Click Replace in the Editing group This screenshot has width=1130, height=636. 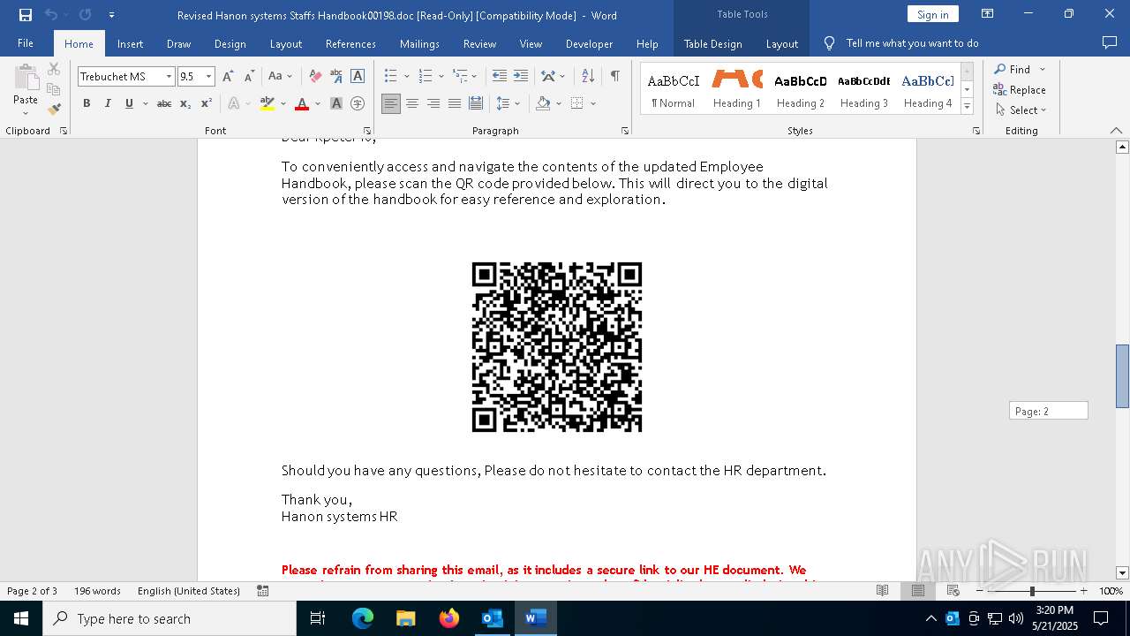click(1020, 89)
